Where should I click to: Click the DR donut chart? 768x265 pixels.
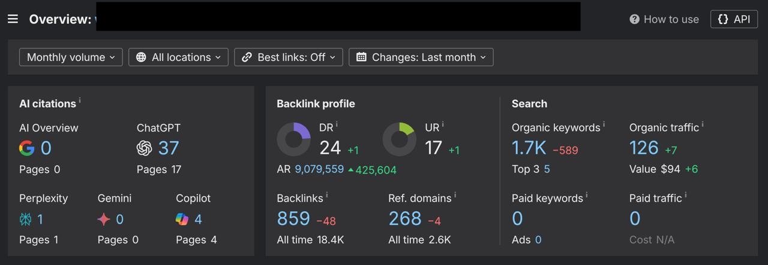tap(293, 139)
